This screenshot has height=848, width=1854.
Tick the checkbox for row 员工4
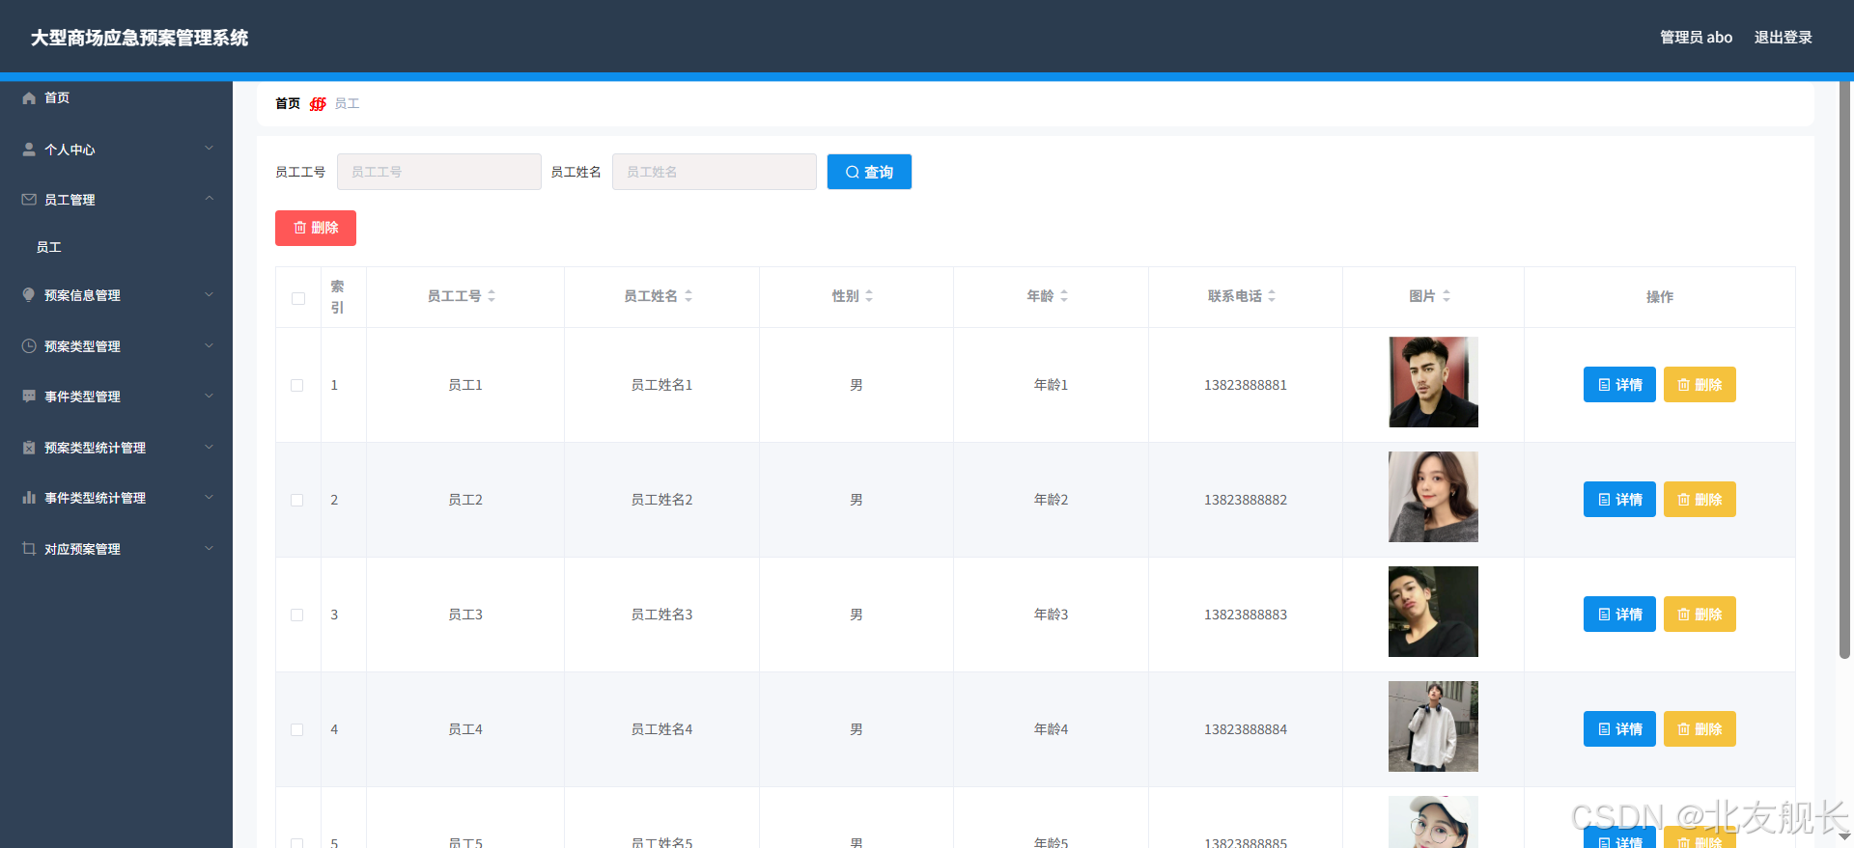[297, 729]
